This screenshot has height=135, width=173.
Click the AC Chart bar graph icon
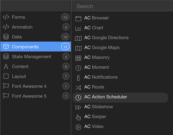tap(78, 28)
